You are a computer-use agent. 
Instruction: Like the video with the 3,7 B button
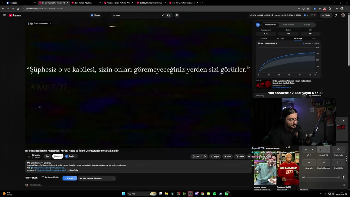tap(196, 157)
